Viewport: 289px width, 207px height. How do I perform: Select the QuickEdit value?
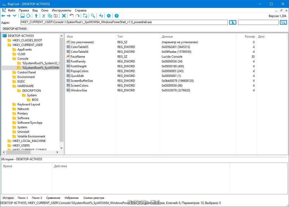(77, 76)
